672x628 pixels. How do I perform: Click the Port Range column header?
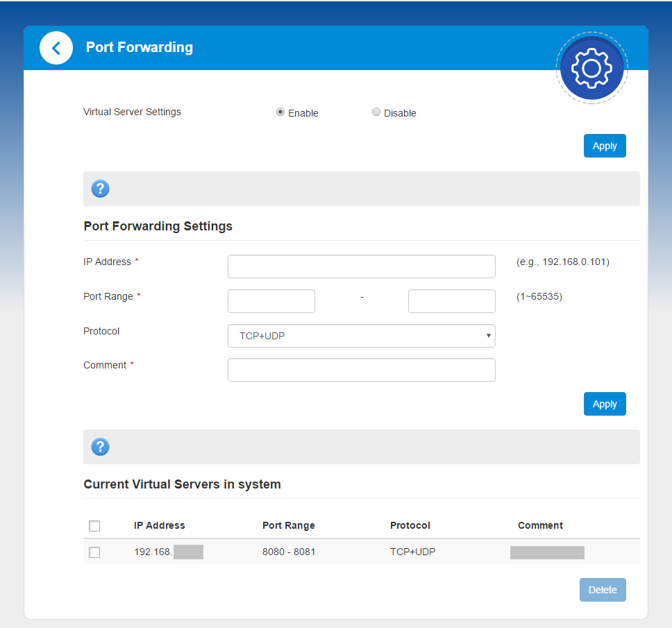pyautogui.click(x=288, y=525)
